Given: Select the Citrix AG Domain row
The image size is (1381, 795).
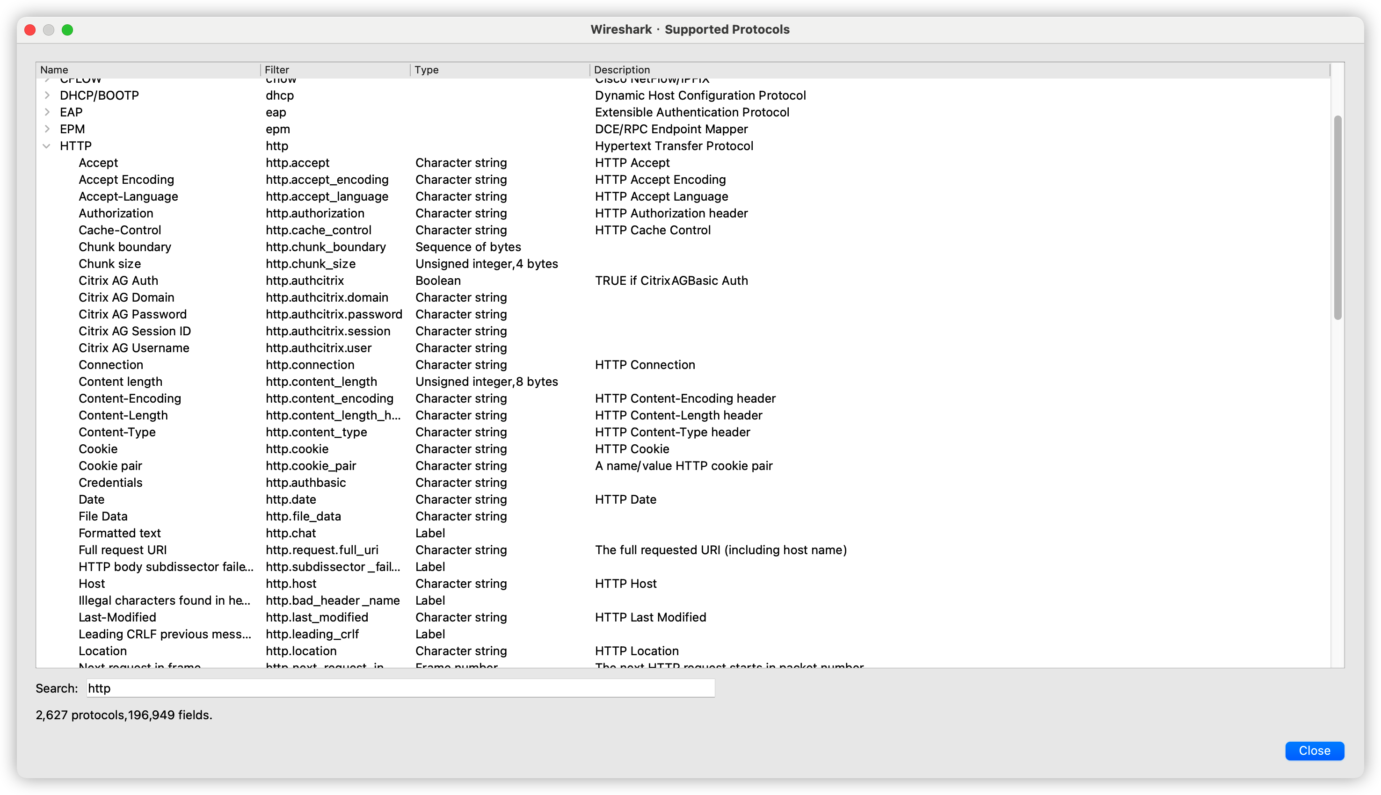Looking at the screenshot, I should 683,297.
